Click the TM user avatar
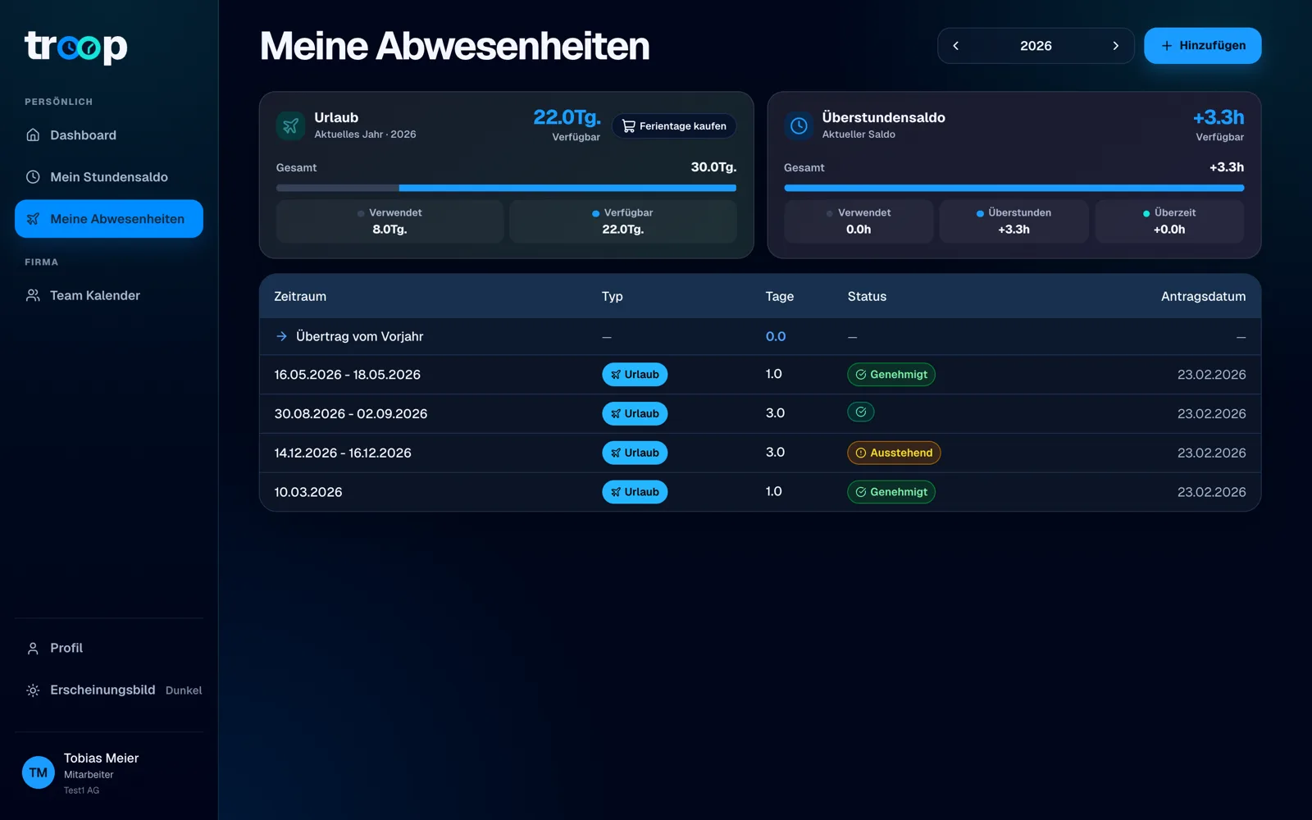The width and height of the screenshot is (1312, 820). click(39, 772)
